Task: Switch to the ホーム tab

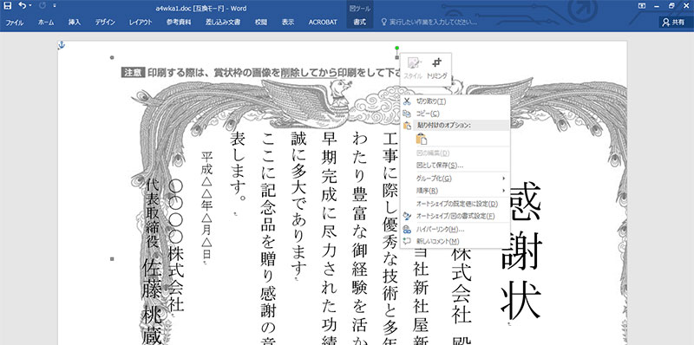Action: [46, 23]
